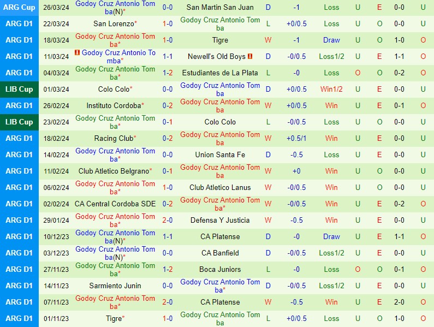Click the 0-2 score at Racing Club

tap(168, 138)
